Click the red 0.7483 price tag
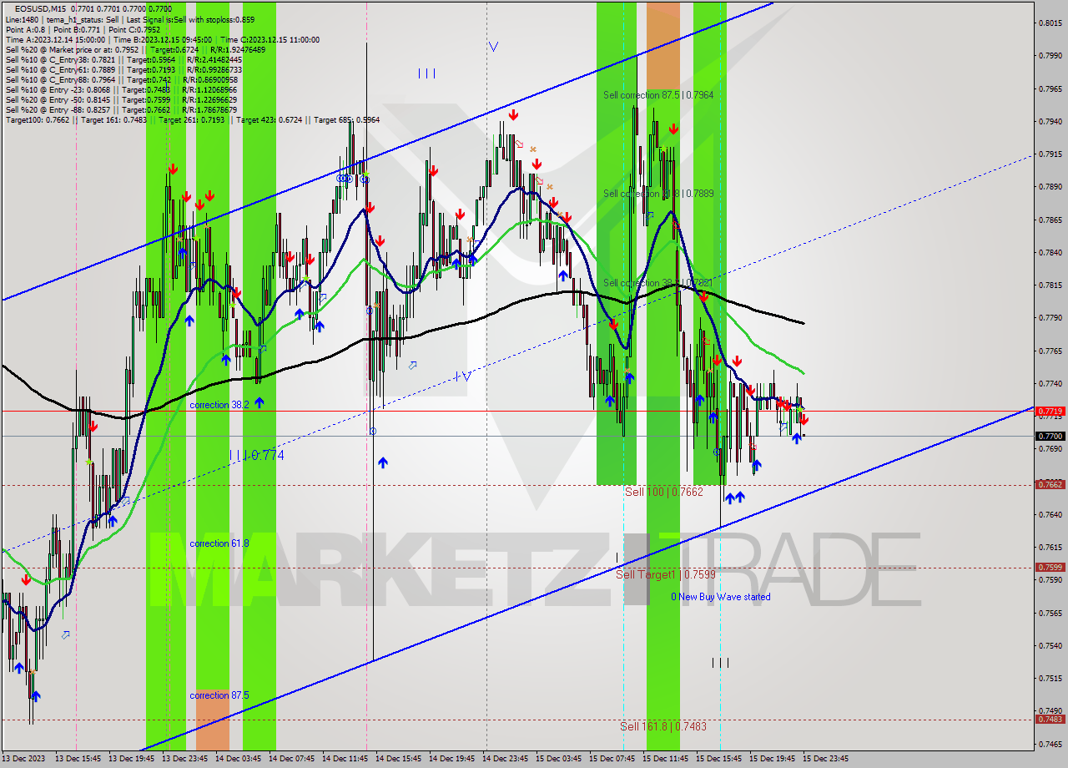Image resolution: width=1068 pixels, height=768 pixels. [1050, 719]
